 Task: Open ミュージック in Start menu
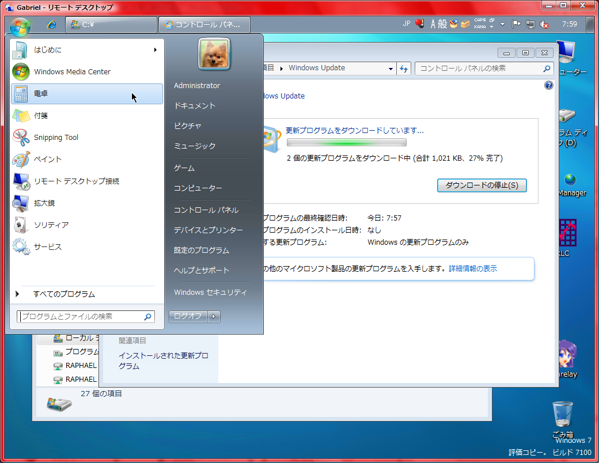[x=195, y=146]
